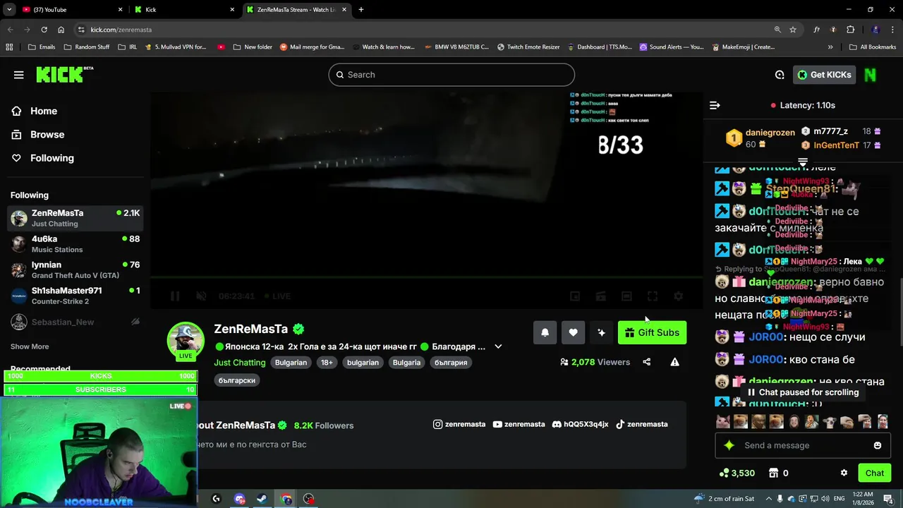Expand the stream title chevron

pos(498,346)
